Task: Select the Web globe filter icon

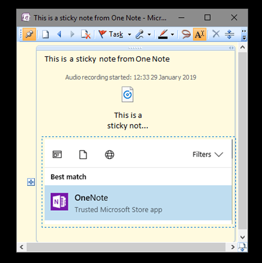Action: click(x=109, y=154)
